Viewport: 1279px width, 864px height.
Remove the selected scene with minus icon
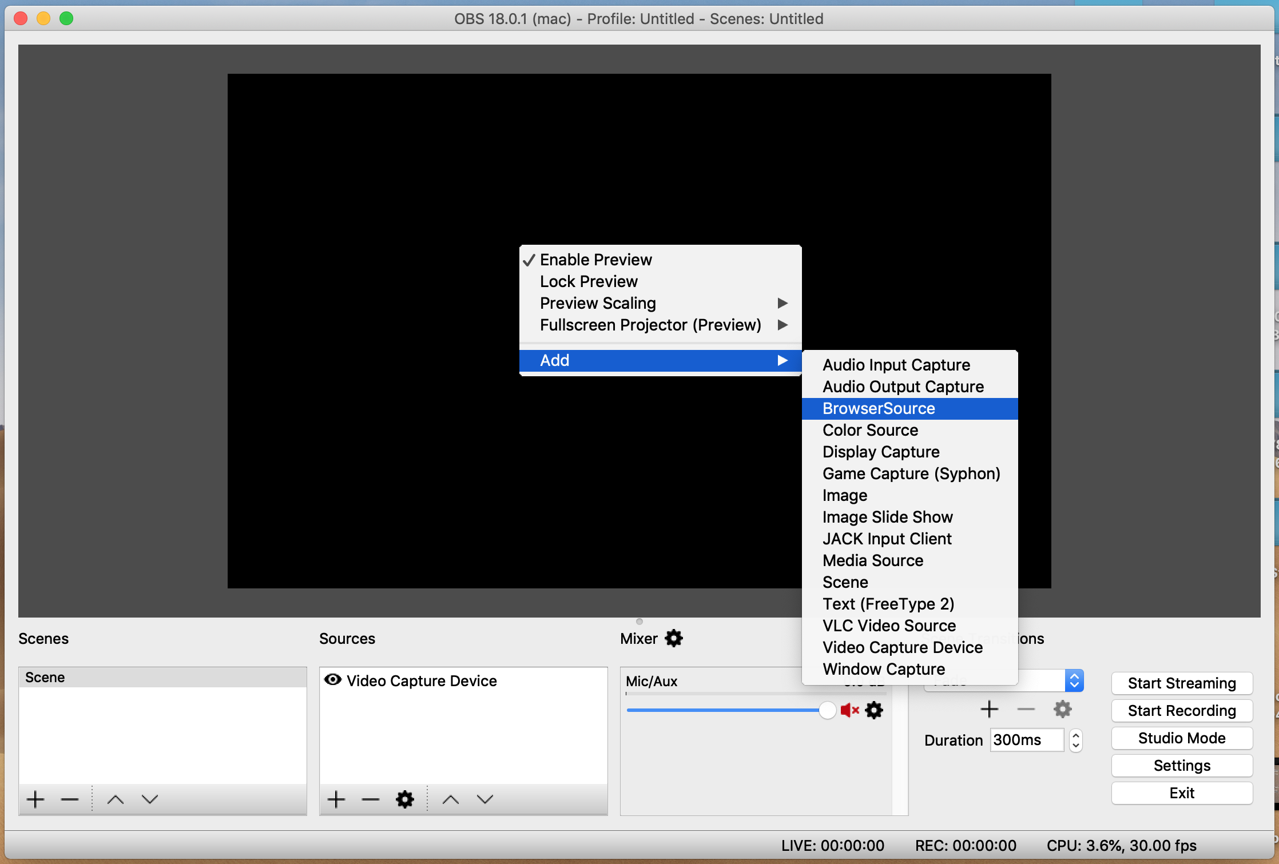[70, 799]
